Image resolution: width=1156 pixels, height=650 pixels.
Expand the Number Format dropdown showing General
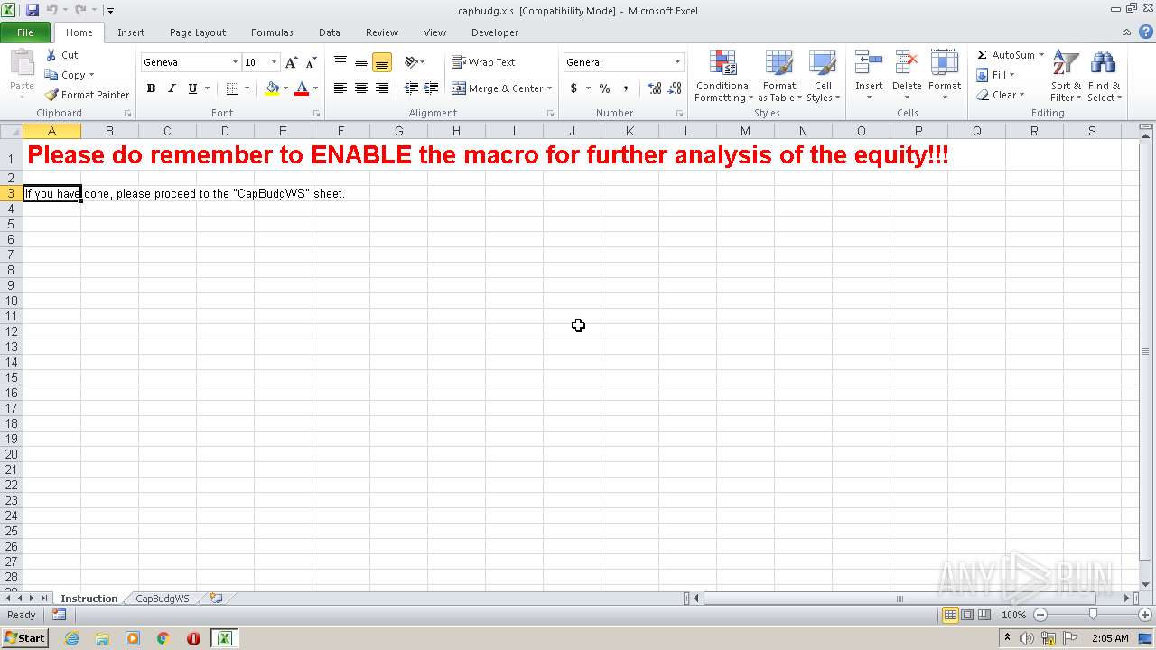click(x=677, y=62)
